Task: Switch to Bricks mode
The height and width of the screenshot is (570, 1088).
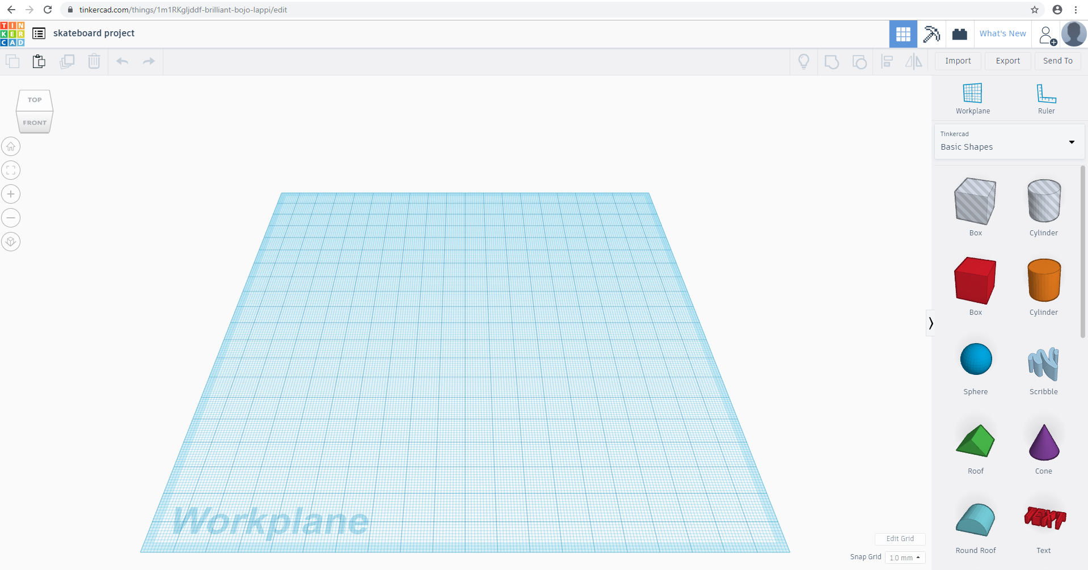Action: point(960,34)
